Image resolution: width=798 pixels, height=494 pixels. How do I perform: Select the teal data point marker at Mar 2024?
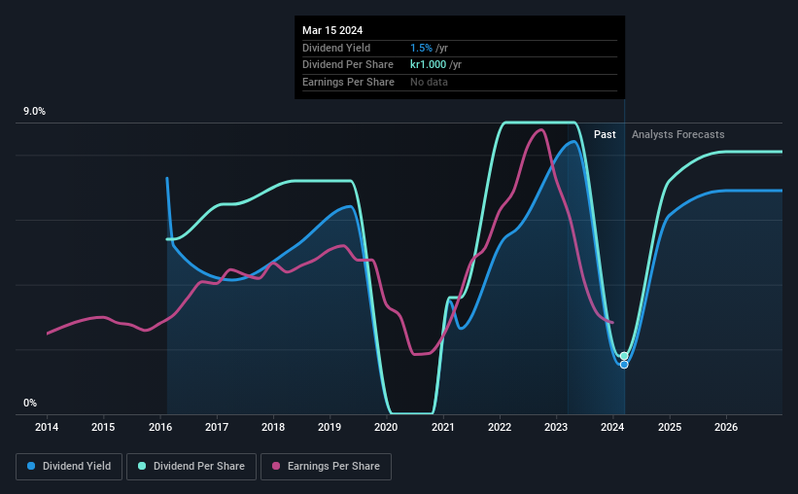coord(624,356)
